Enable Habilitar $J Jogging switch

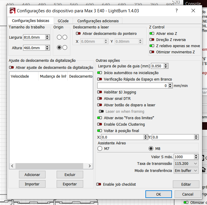(100, 92)
